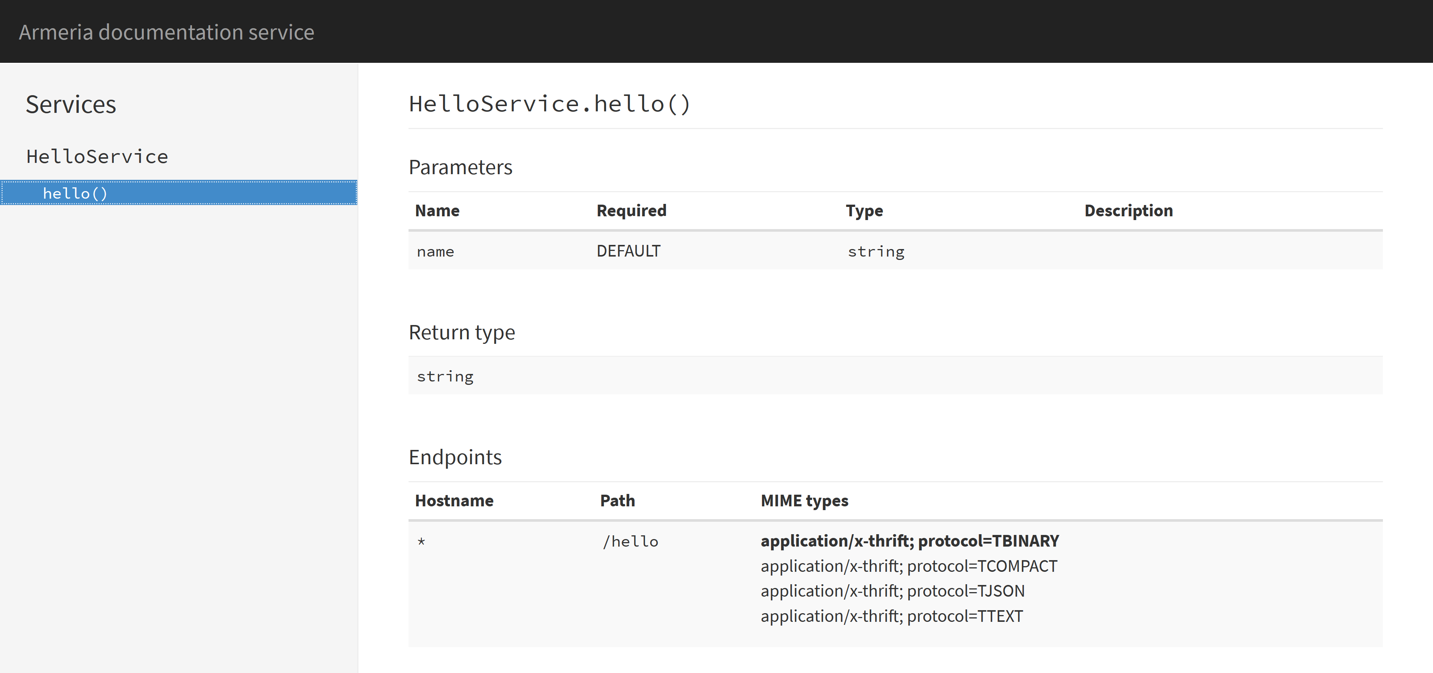Click the Required column header
Viewport: 1433px width, 673px height.
click(x=631, y=211)
